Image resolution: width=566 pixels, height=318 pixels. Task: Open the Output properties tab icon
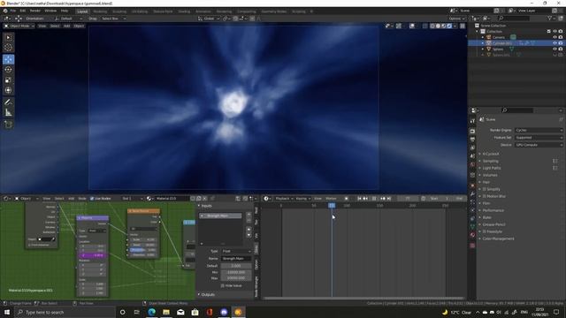click(x=472, y=140)
